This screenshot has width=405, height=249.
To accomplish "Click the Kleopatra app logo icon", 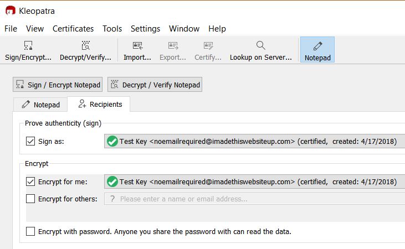I will (x=10, y=11).
